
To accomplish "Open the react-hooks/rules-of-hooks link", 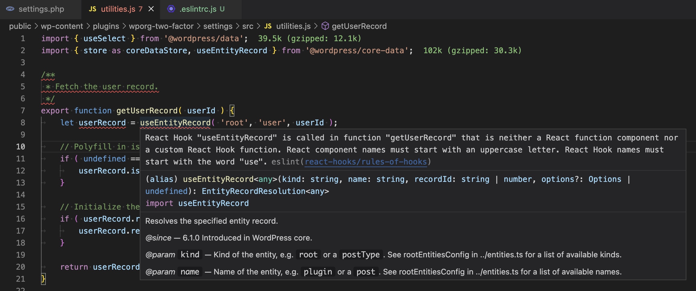I will [366, 162].
